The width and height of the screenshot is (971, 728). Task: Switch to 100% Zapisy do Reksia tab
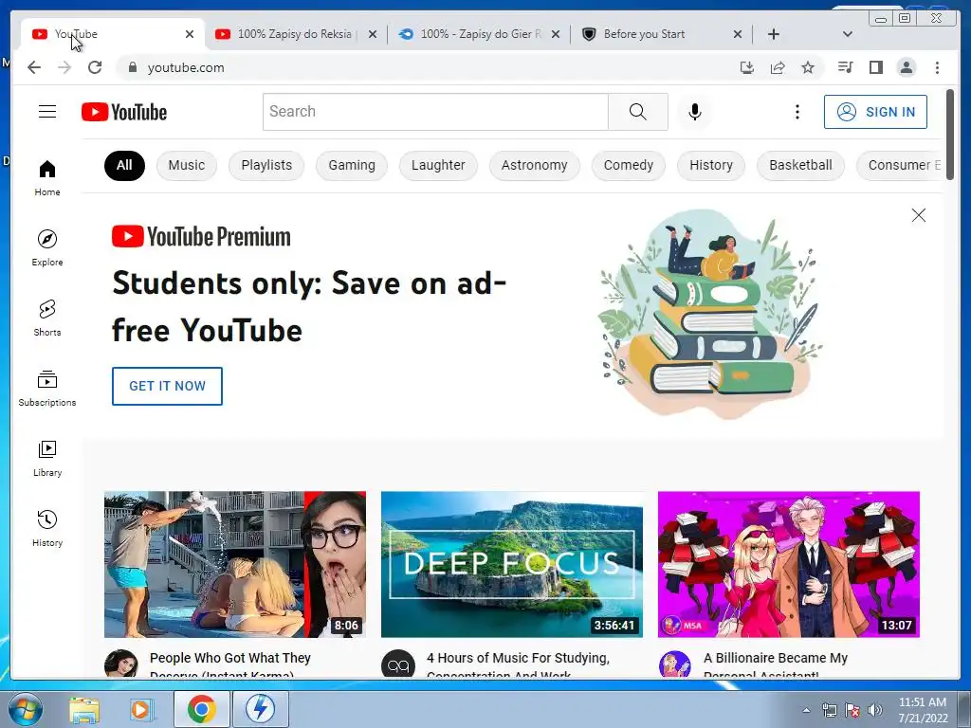tap(294, 34)
